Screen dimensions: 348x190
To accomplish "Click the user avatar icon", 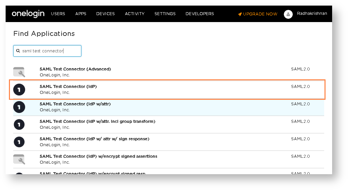I will point(288,14).
